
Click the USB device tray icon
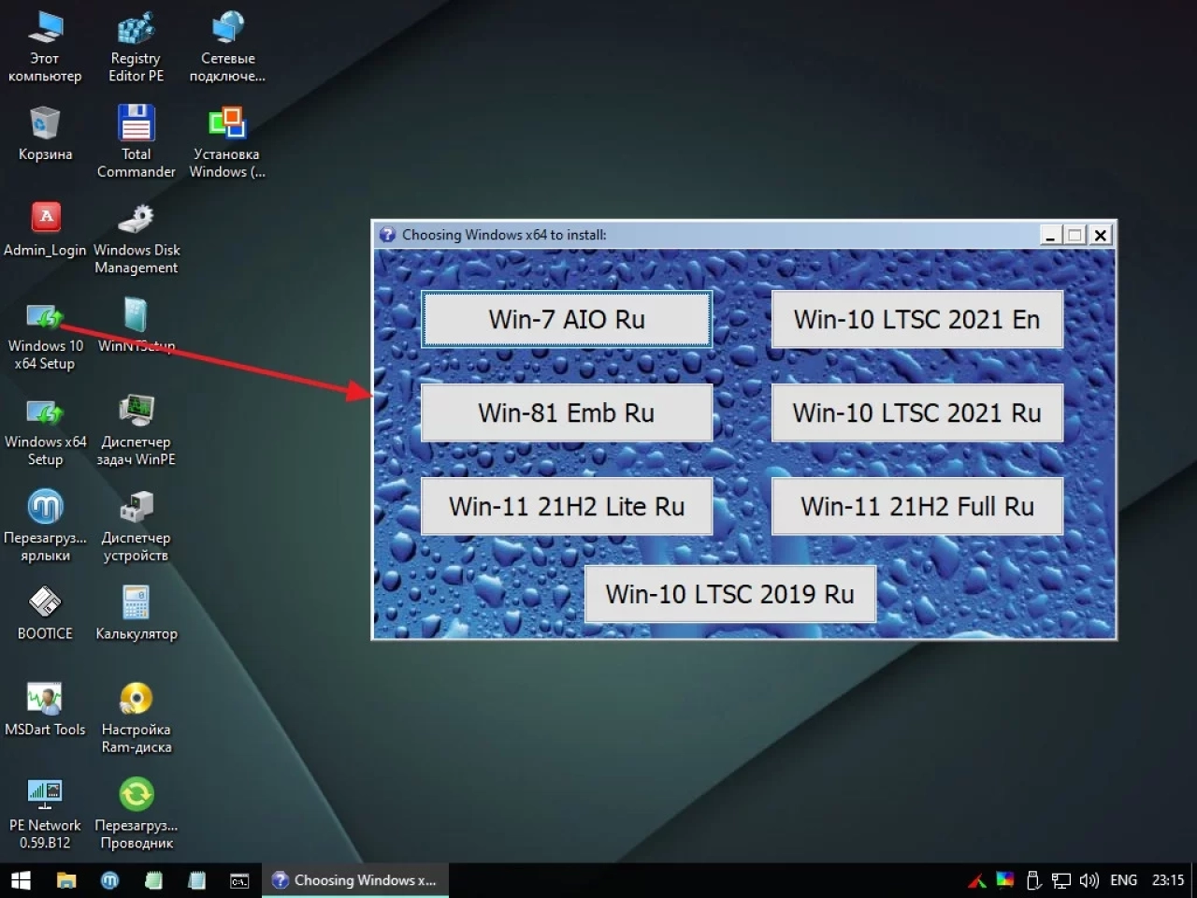pos(1033,880)
